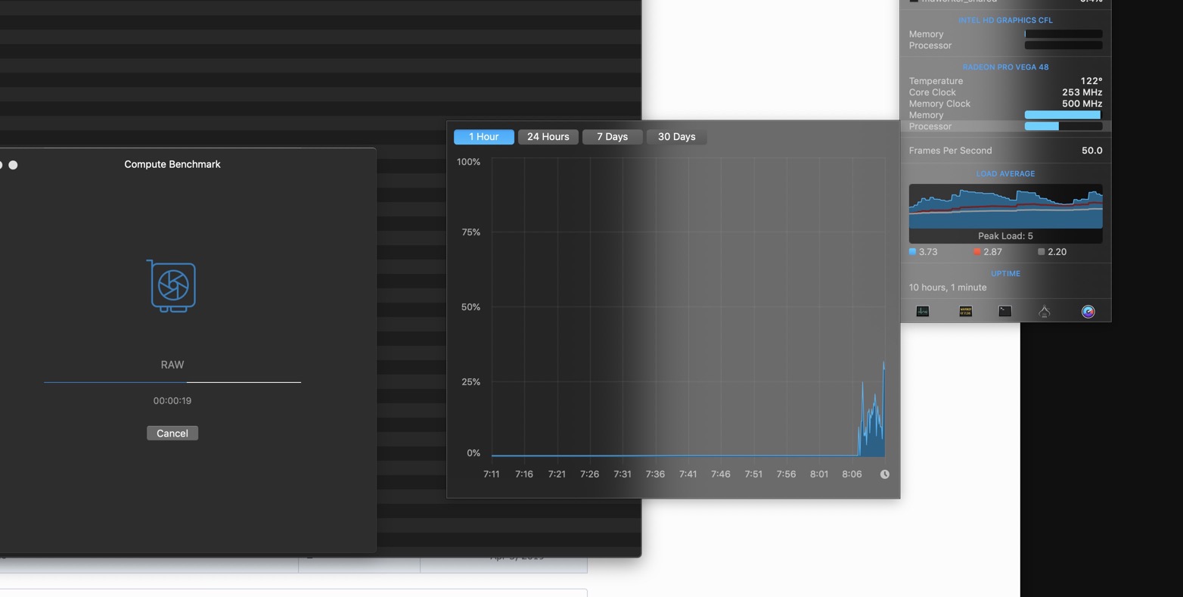1183x597 pixels.
Task: Click the Intel HD Graphics Processor bar
Action: pyautogui.click(x=1063, y=45)
